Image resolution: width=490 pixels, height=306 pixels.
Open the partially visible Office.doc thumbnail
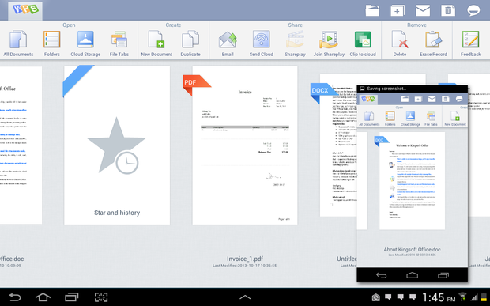[21, 145]
